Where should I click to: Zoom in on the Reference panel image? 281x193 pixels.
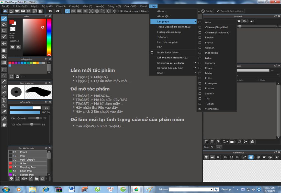[226, 157]
